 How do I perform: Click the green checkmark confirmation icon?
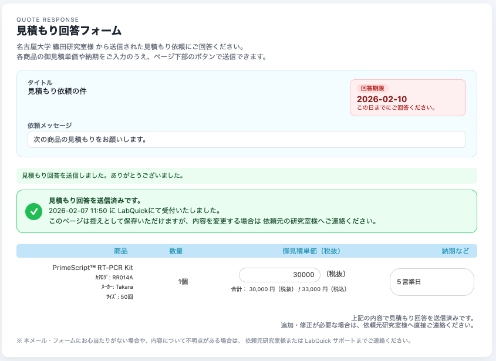coord(34,211)
